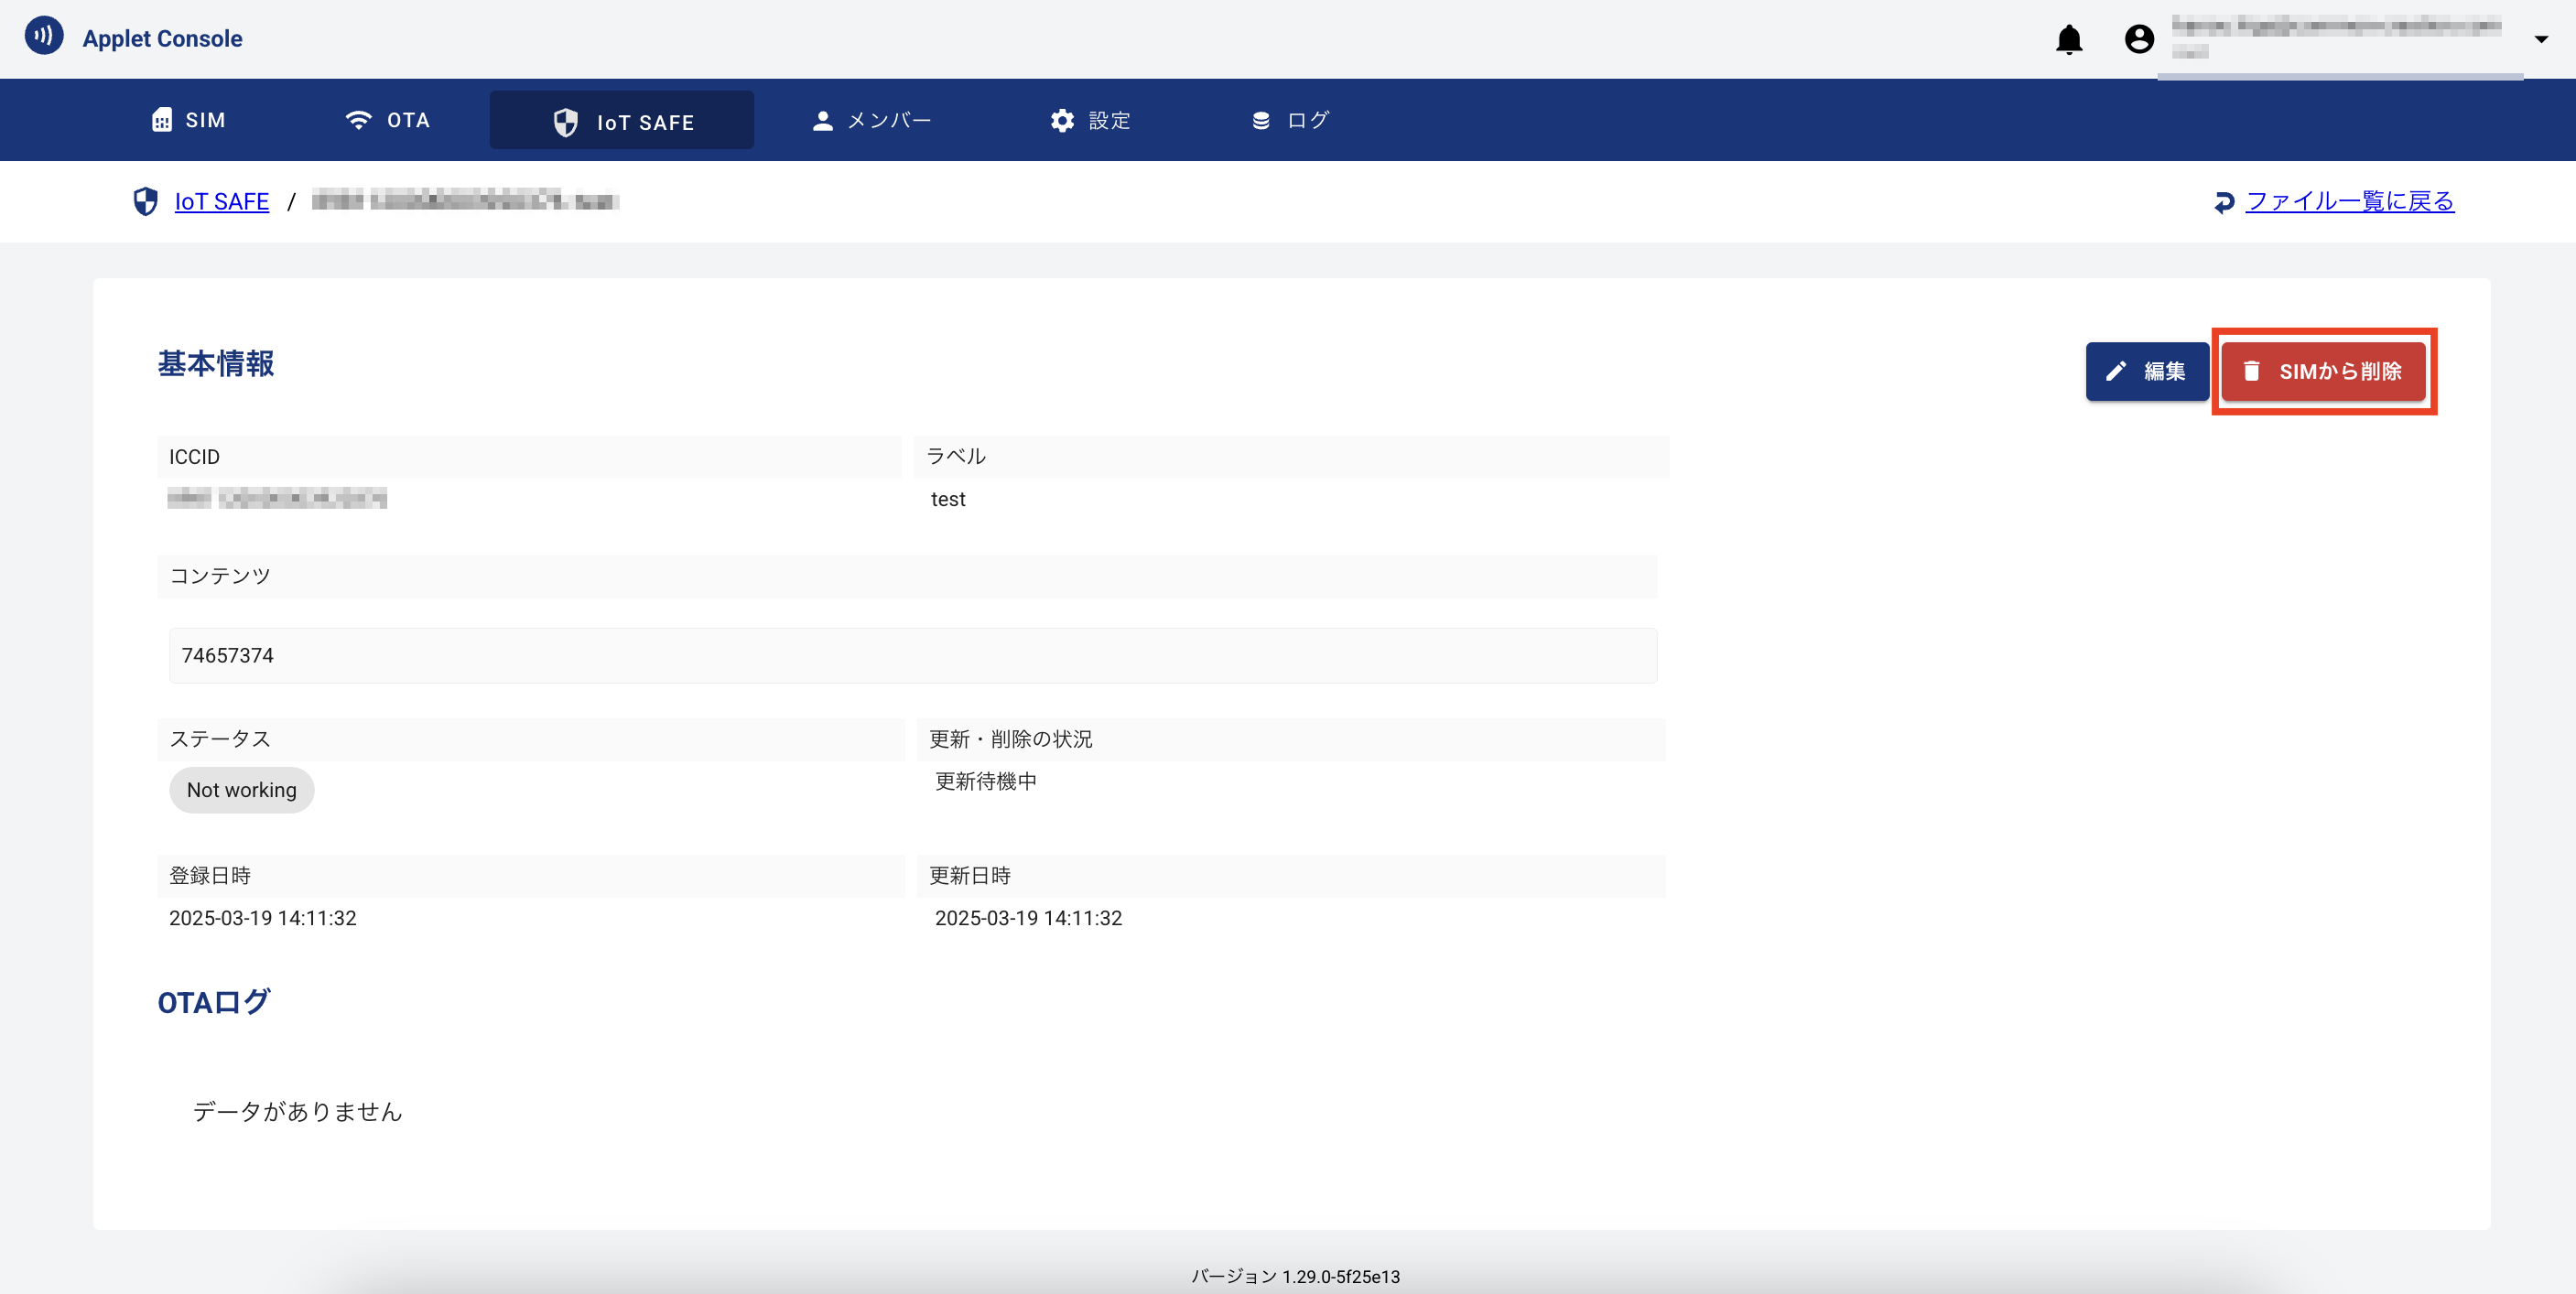Click the データがありません message
Screen dimensions: 2576x1294
(x=297, y=1111)
